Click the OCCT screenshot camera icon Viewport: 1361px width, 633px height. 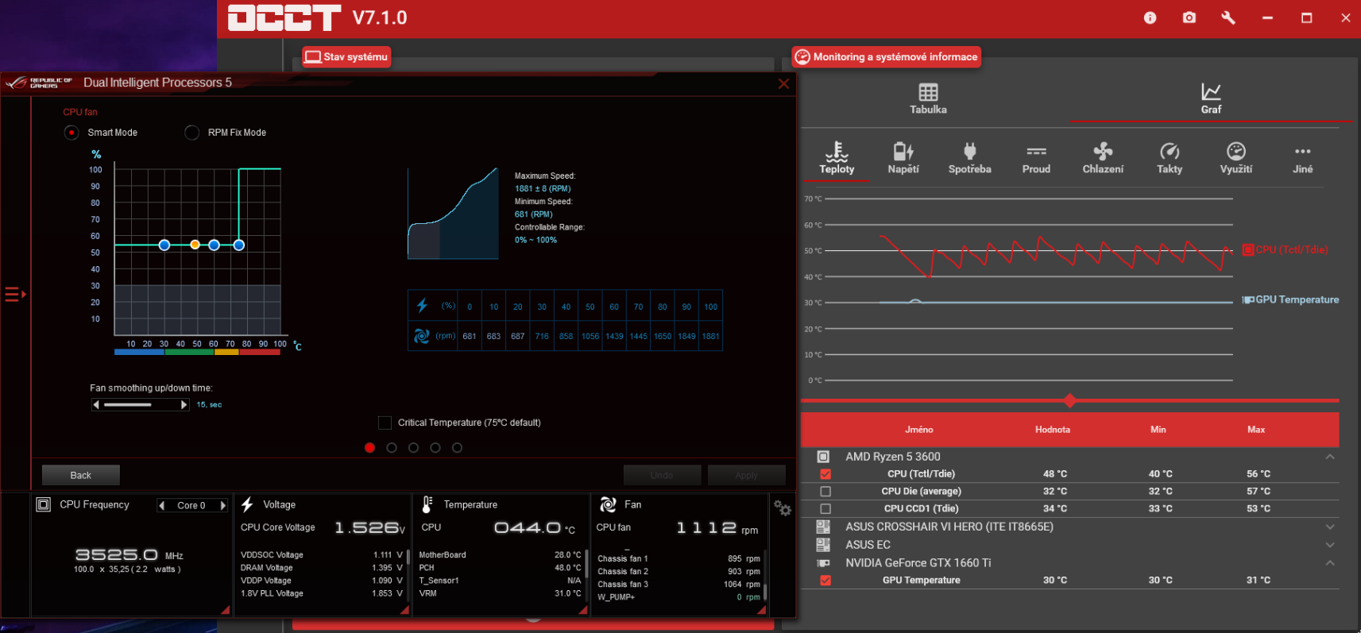coord(1189,17)
